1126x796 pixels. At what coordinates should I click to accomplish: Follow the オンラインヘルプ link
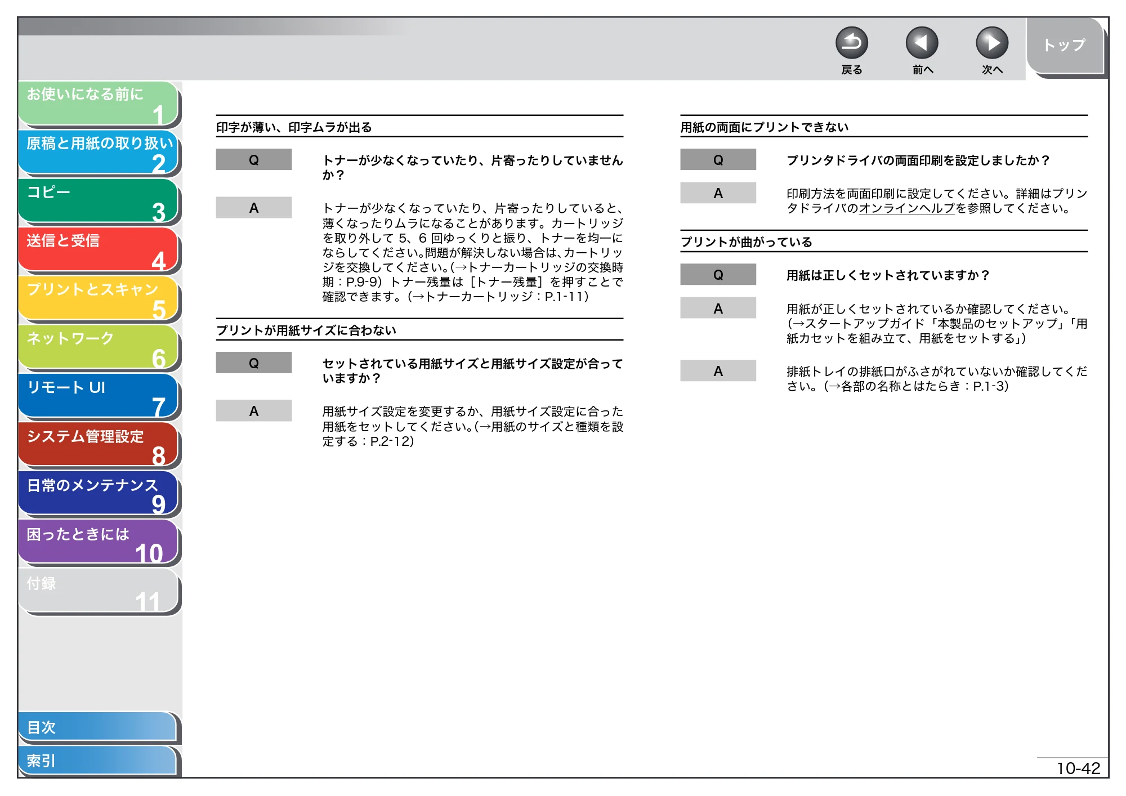(x=907, y=208)
